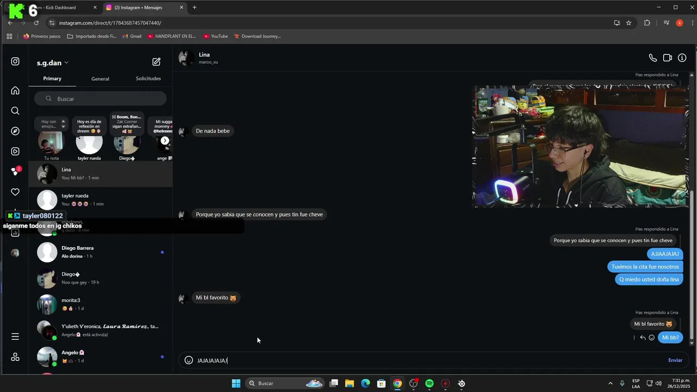Compose a new message with pencil icon
The width and height of the screenshot is (697, 392).
coord(156,62)
